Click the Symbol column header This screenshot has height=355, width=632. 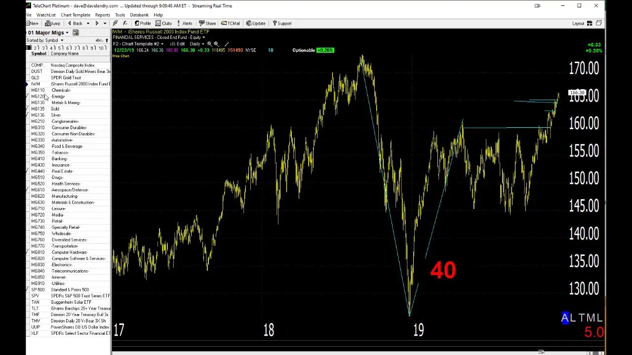click(x=39, y=54)
